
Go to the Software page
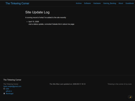(x=87, y=3)
